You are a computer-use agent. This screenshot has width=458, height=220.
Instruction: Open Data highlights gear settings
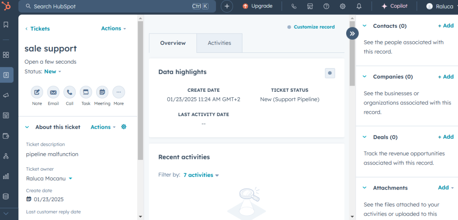pyautogui.click(x=330, y=73)
